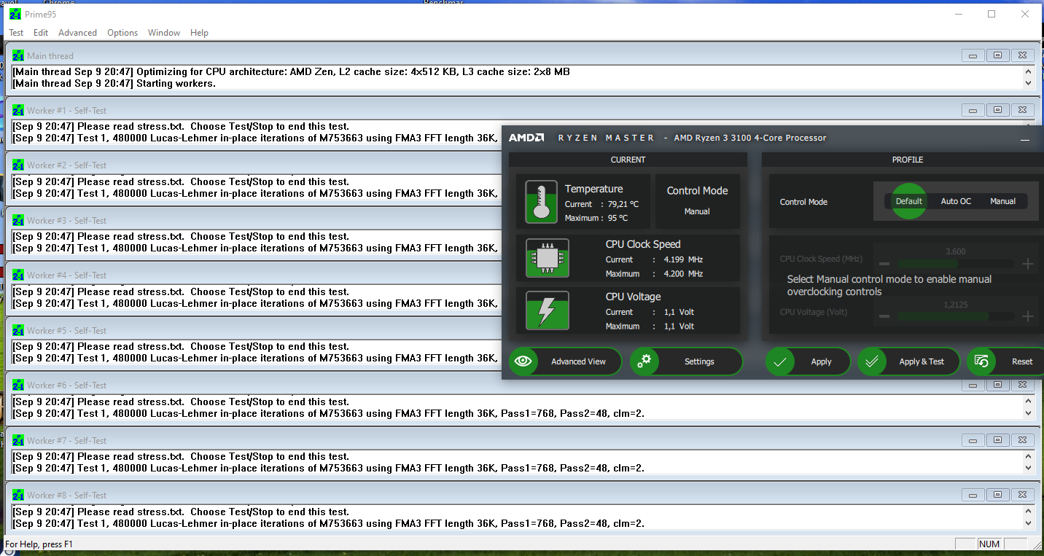Image resolution: width=1044 pixels, height=556 pixels.
Task: Click the lightning bolt CPU Voltage icon
Action: click(x=547, y=310)
